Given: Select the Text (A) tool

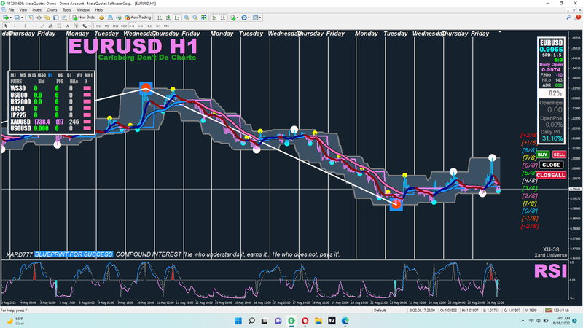Looking at the screenshot, I should point(67,26).
